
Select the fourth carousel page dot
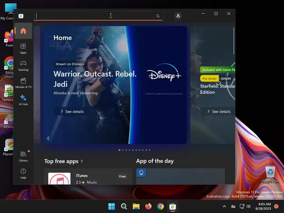(130, 150)
